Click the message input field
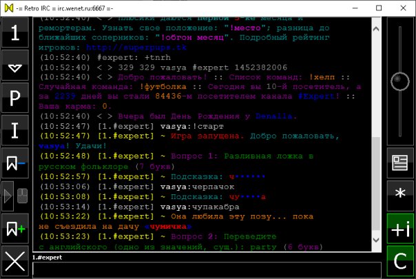This screenshot has height=279, width=416. [x=207, y=269]
